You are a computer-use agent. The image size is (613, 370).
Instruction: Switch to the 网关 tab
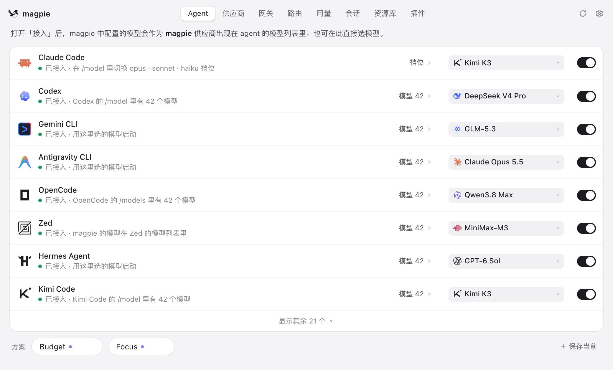[266, 14]
